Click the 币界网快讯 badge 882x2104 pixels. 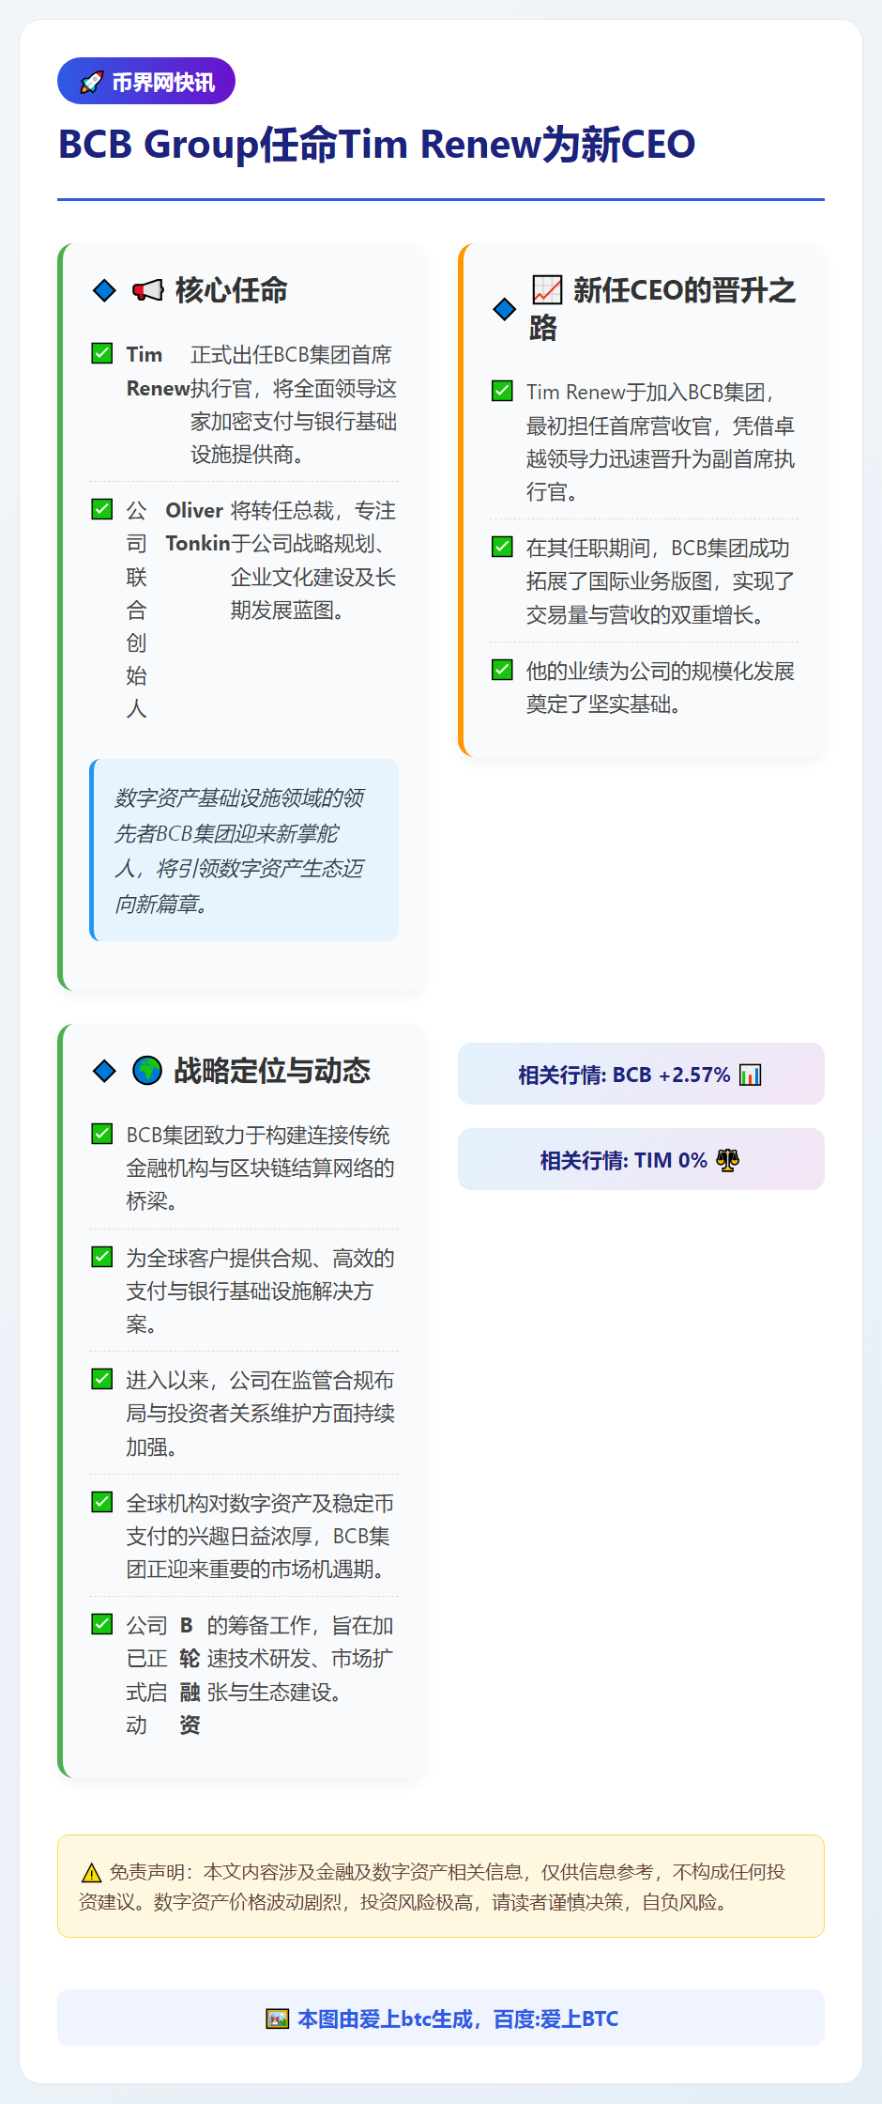click(x=146, y=82)
